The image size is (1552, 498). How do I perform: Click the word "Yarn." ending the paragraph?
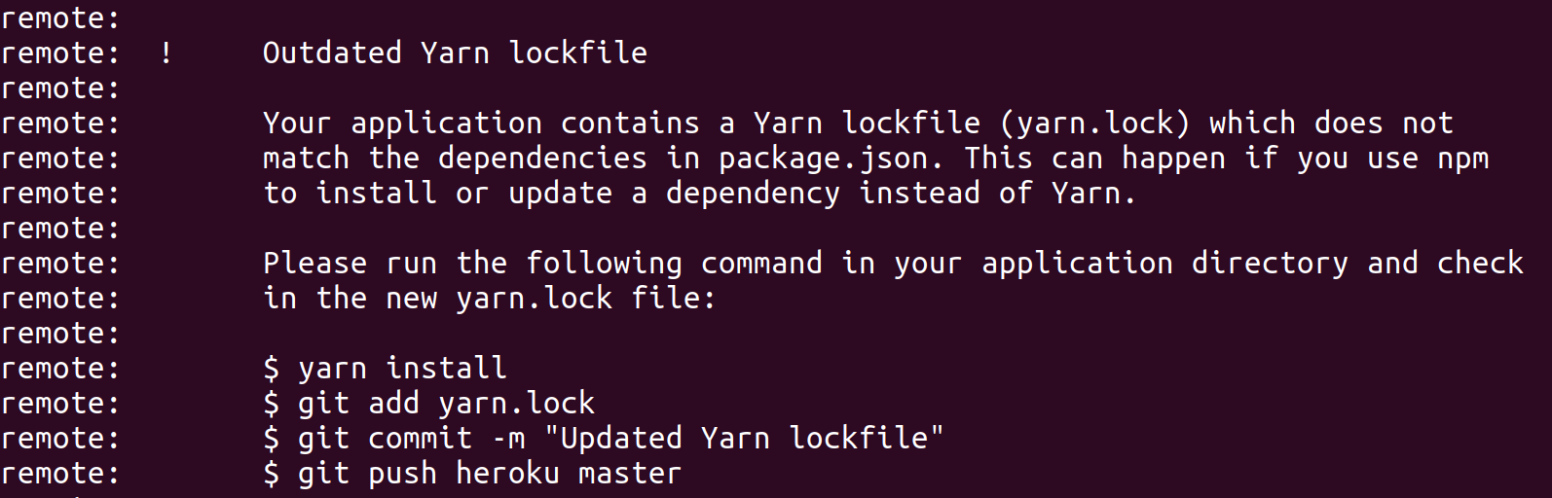pyautogui.click(x=1094, y=193)
